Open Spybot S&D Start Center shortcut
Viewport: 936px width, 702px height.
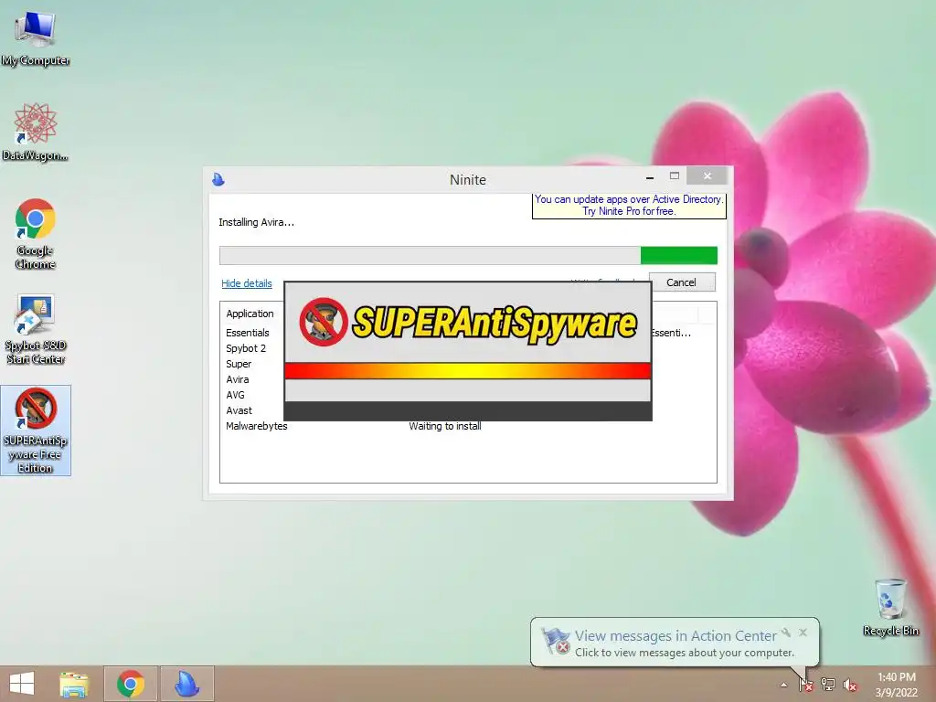(36, 329)
